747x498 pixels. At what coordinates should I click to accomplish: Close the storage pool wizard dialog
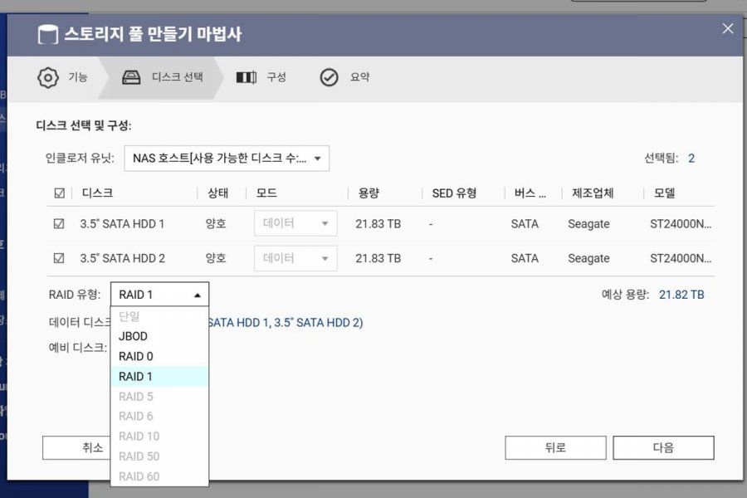pyautogui.click(x=727, y=28)
